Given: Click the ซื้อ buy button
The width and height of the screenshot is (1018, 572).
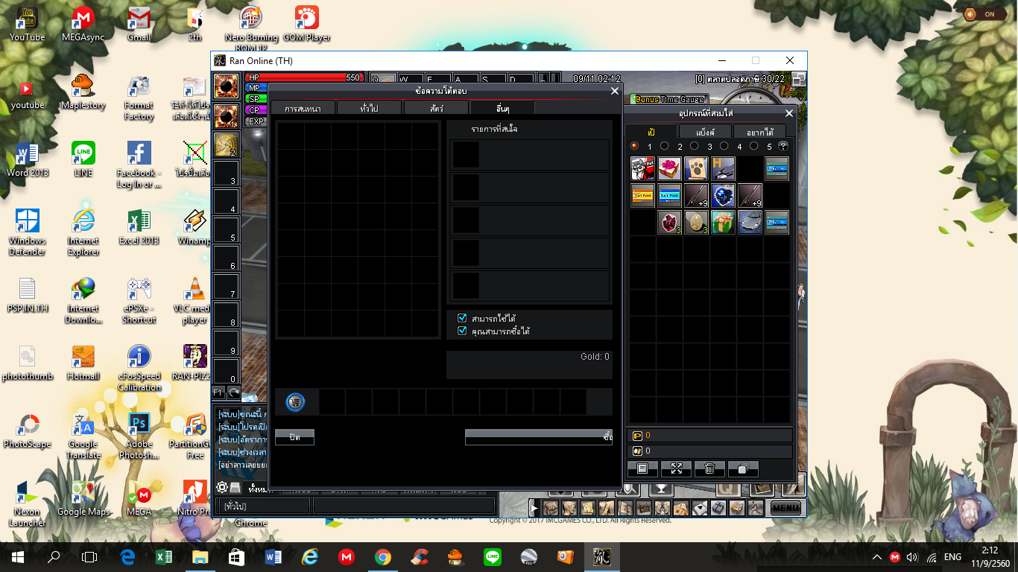Looking at the screenshot, I should [x=539, y=437].
